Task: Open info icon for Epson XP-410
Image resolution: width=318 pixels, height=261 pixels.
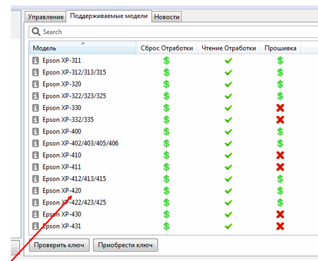Action: point(36,155)
